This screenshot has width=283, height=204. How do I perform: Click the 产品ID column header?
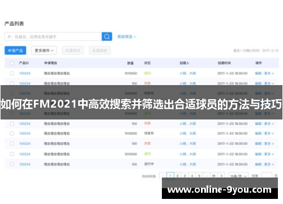click(x=24, y=63)
